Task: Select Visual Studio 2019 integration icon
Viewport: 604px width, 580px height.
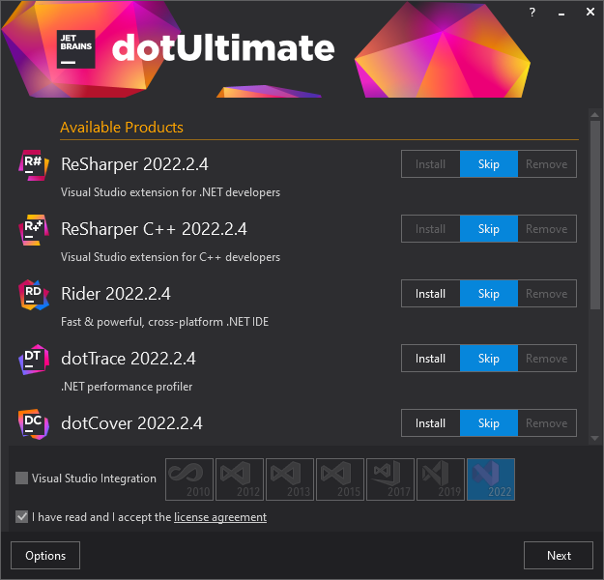Action: [x=441, y=479]
